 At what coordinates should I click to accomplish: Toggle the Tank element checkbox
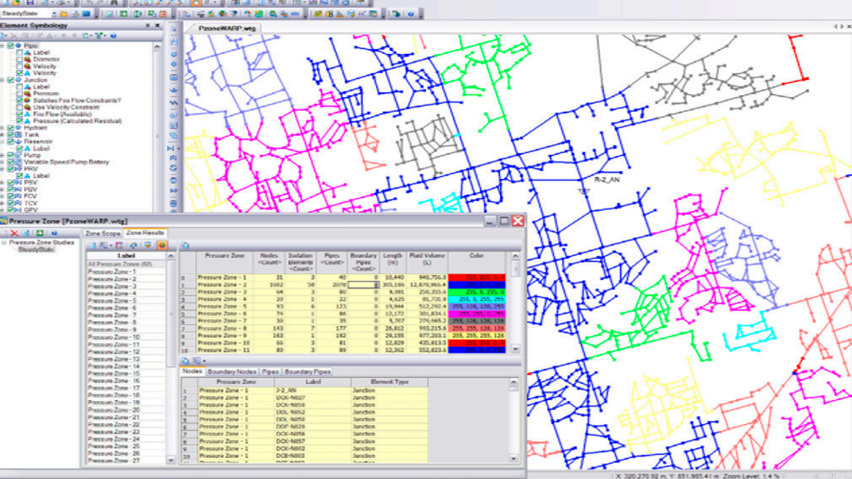pyautogui.click(x=11, y=134)
